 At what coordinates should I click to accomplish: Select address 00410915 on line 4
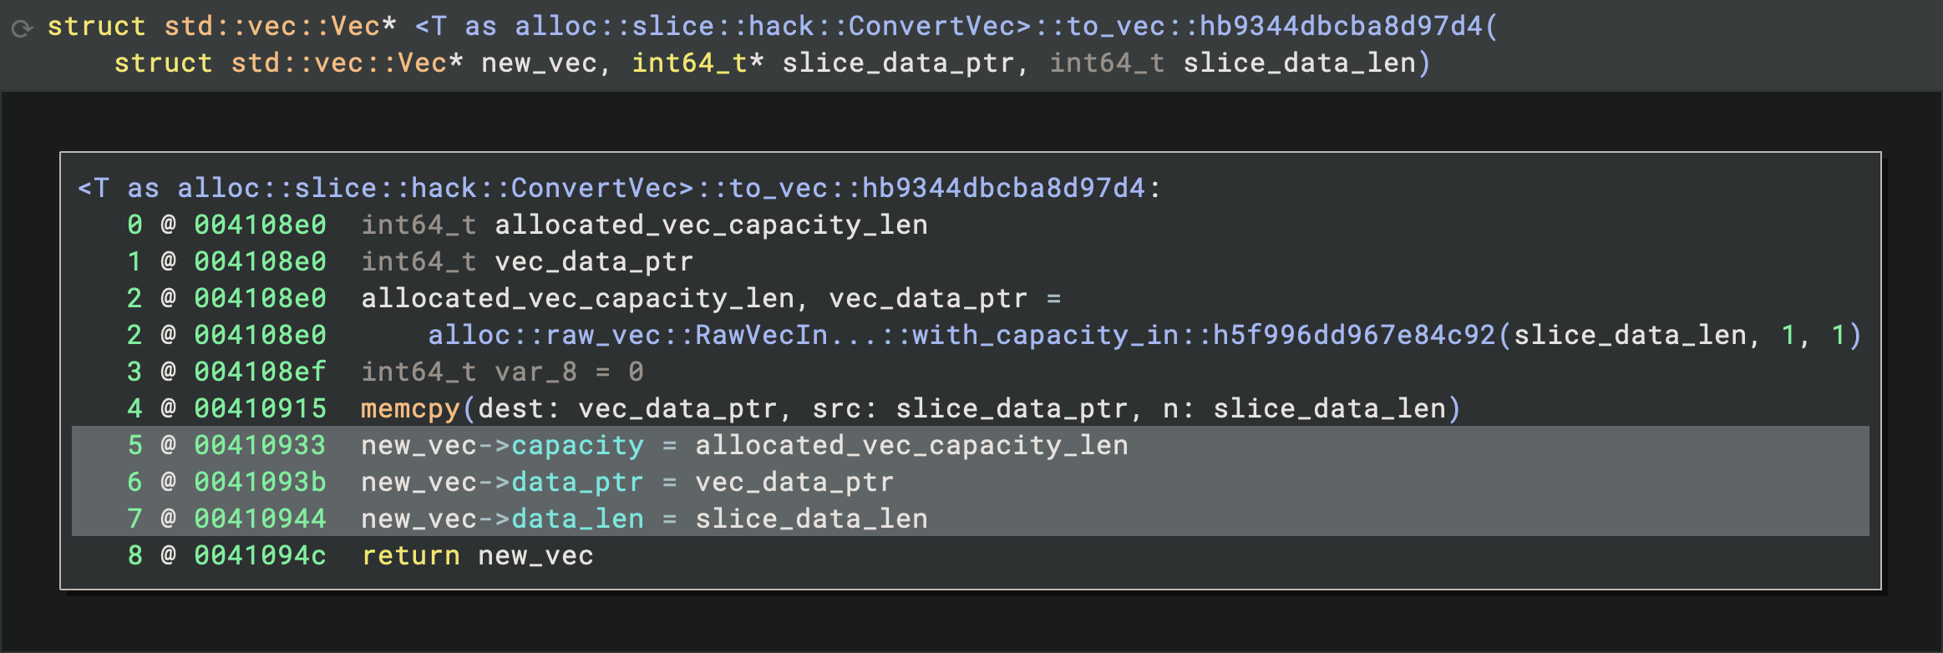[260, 409]
